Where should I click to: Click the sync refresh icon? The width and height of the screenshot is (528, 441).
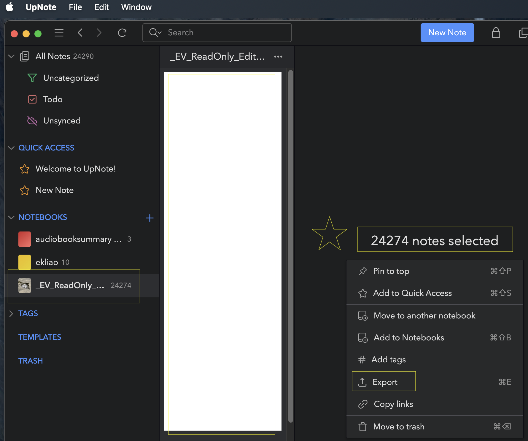click(x=122, y=33)
